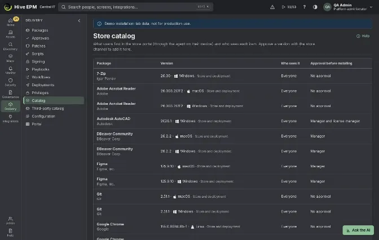This screenshot has width=379, height=240.
Task: Click No approval in 7-Zip row
Action: pos(320,76)
